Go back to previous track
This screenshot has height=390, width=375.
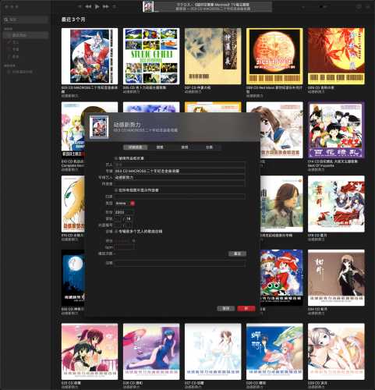pyautogui.click(x=88, y=6)
